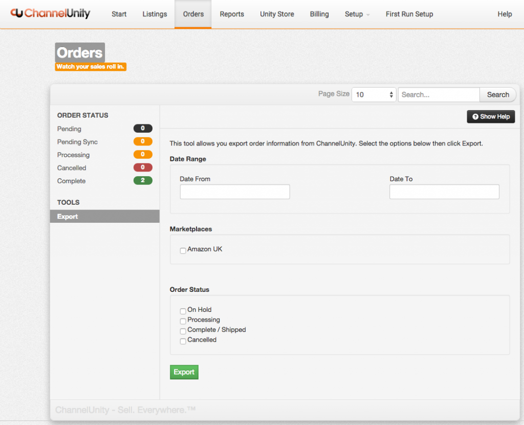Click the green Export button

[184, 372]
